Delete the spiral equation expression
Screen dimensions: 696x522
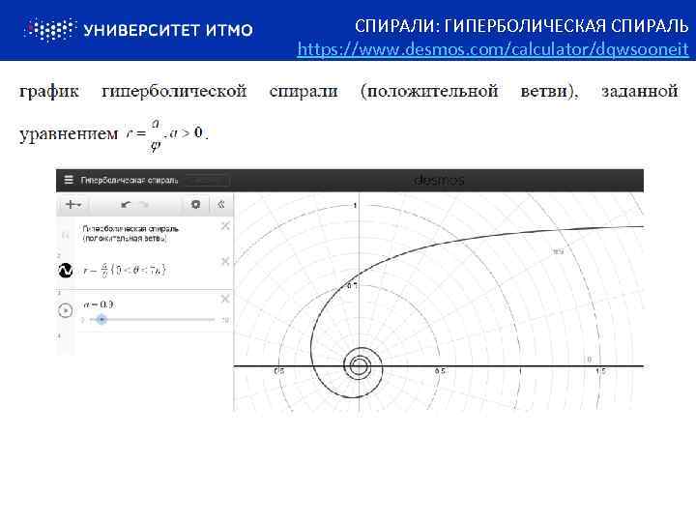(225, 261)
